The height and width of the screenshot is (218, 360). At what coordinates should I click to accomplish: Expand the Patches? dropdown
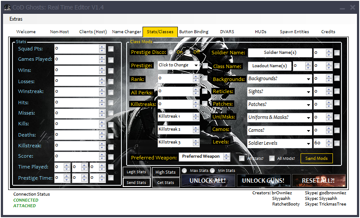tap(279, 105)
